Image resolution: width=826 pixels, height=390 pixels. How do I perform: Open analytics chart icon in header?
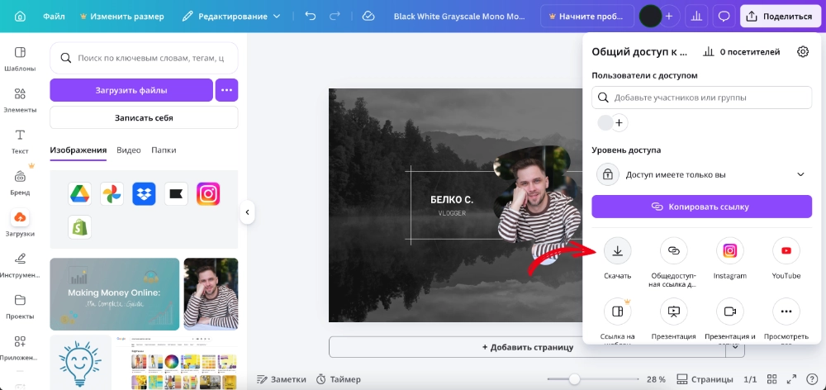[696, 17]
